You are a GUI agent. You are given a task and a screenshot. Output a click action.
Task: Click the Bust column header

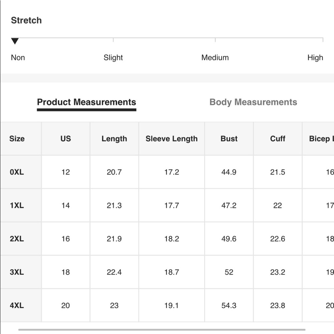(229, 139)
